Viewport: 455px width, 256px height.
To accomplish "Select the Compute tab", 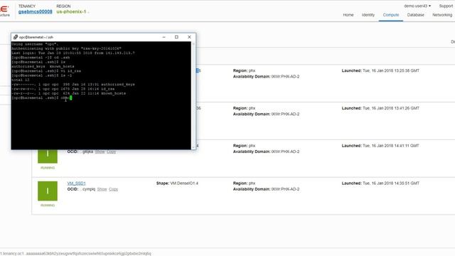I will [391, 15].
